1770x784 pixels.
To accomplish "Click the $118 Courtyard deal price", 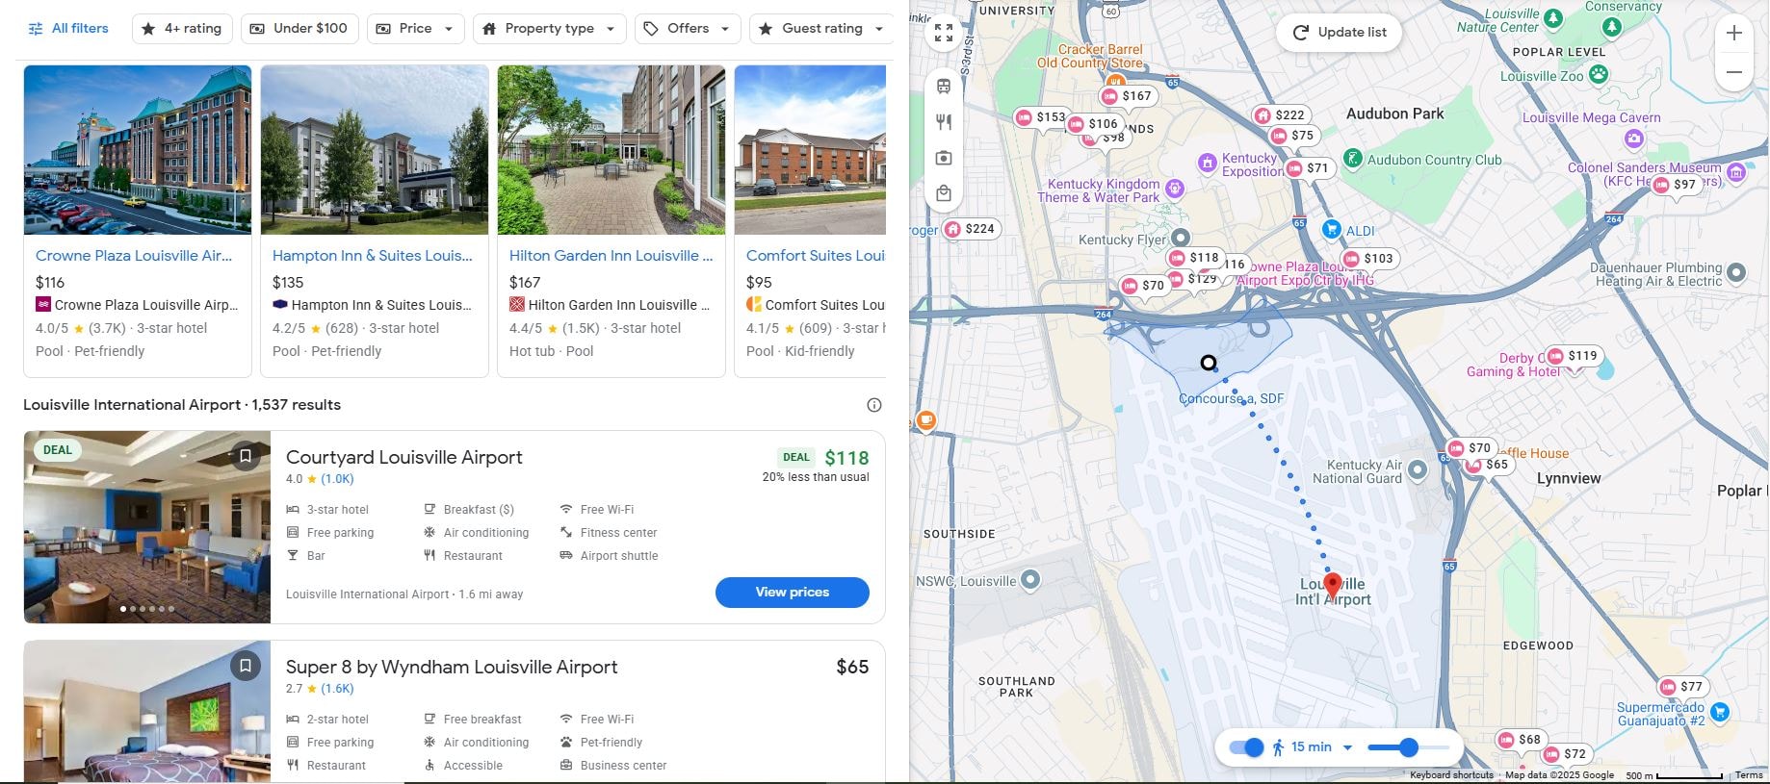I will coord(846,458).
